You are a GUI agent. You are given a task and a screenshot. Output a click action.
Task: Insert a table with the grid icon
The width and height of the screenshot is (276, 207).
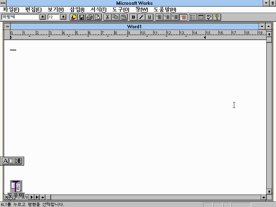click(x=201, y=17)
